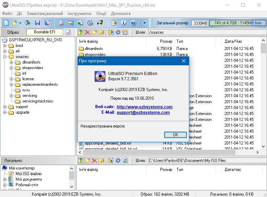Click the convert image toolbar icon
This screenshot has width=267, height=197.
pyautogui.click(x=80, y=23)
